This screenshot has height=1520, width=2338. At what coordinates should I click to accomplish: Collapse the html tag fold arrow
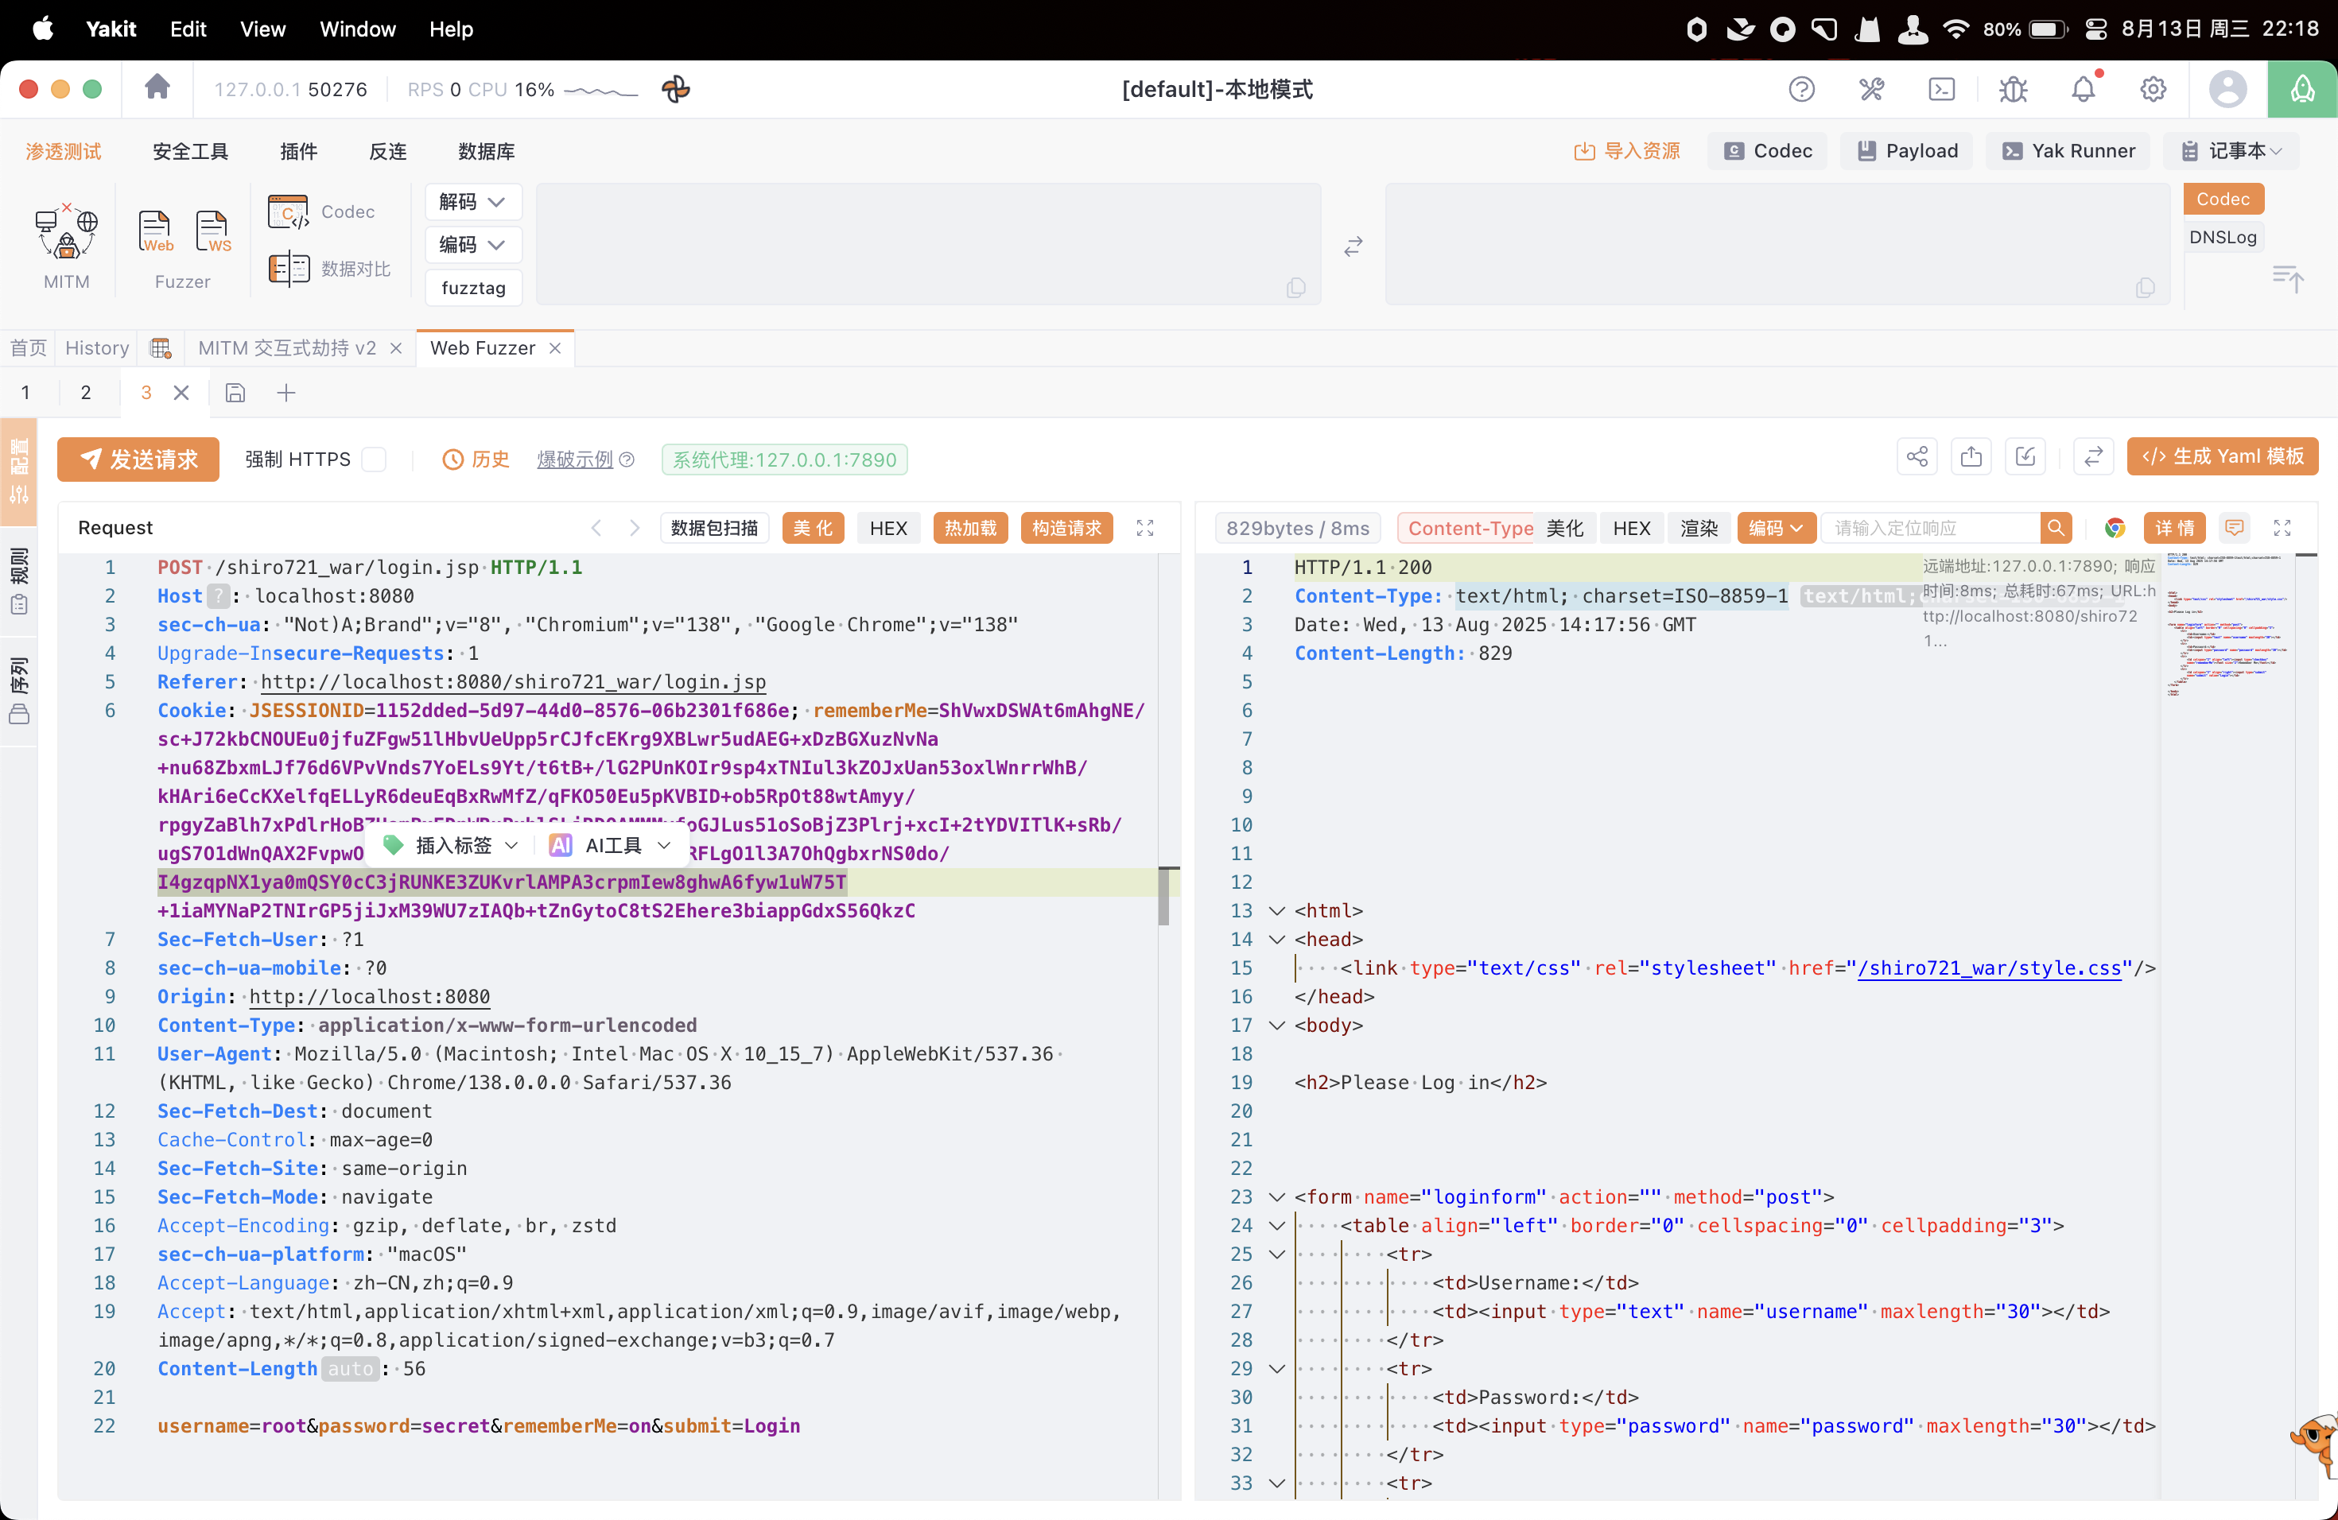pyautogui.click(x=1277, y=911)
